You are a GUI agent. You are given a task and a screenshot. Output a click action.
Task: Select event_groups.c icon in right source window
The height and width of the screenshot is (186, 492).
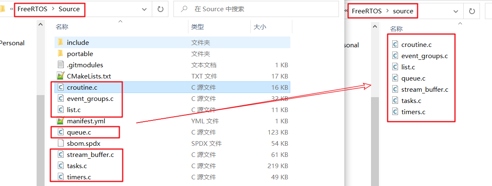pos(395,56)
